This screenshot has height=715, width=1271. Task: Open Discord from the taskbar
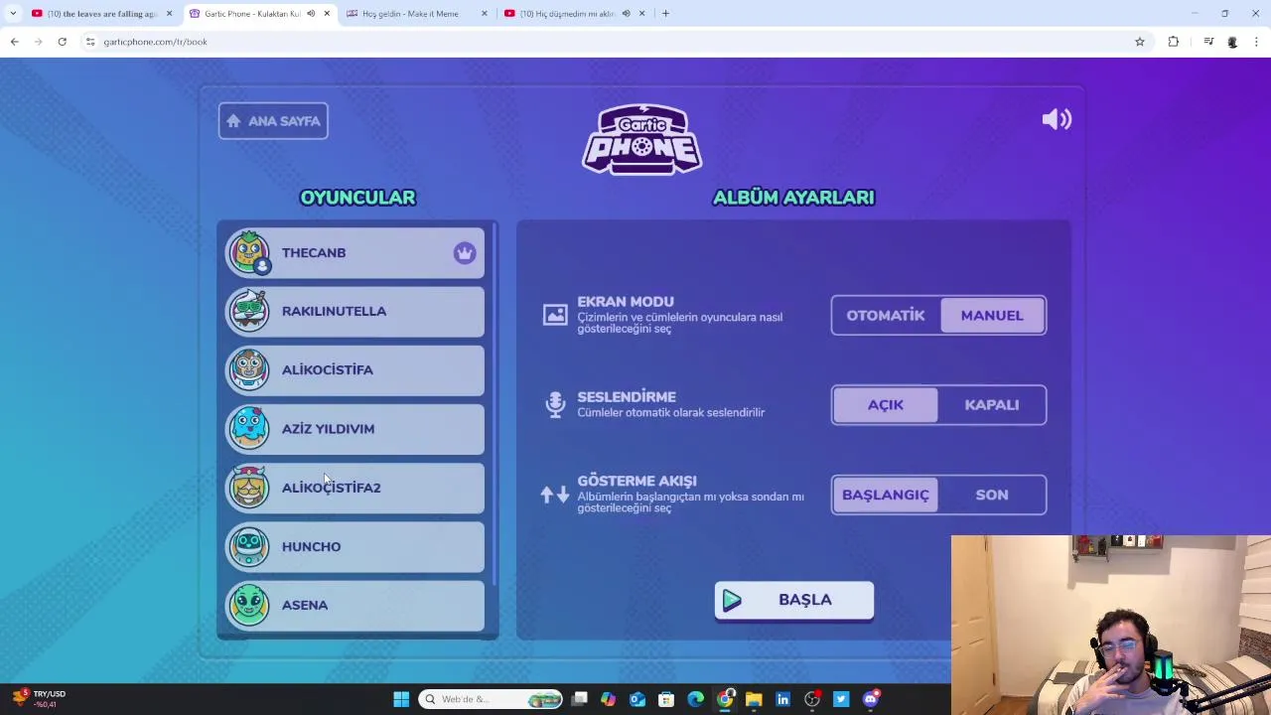(x=871, y=699)
